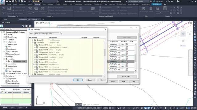Click OK in Pay Item List dialog
This screenshot has width=197, height=110.
coord(78,80)
